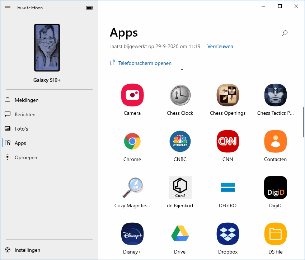Click the 'Jouw telefoon' title text
Image resolution: width=305 pixels, height=260 pixels.
point(29,8)
